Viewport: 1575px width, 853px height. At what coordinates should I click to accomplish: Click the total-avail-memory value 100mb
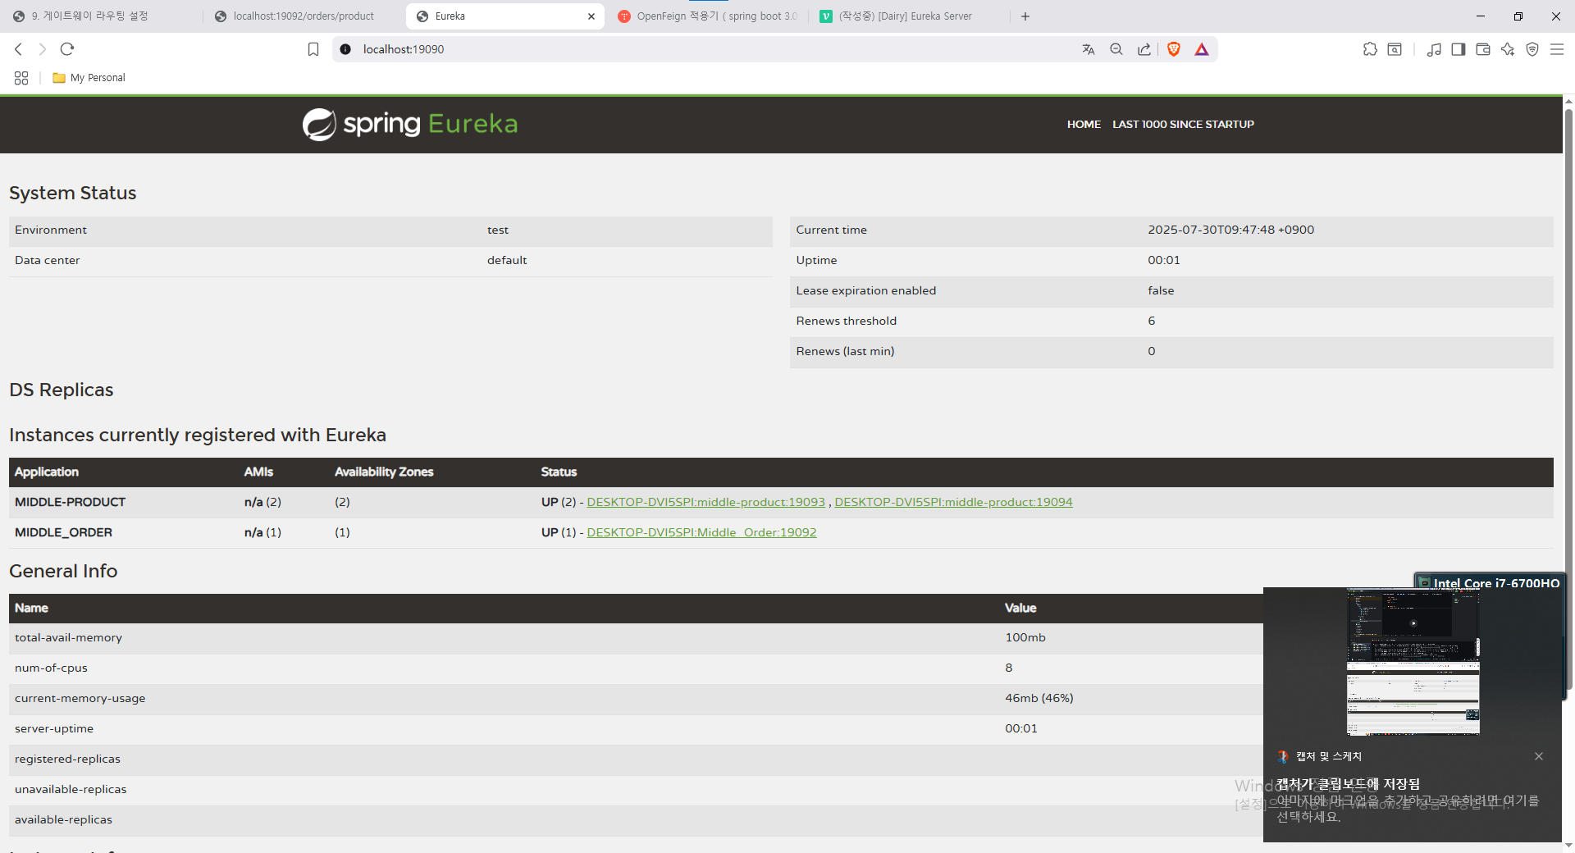[1025, 637]
